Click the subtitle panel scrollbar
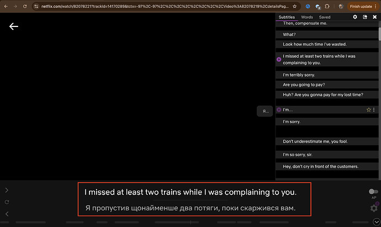 pyautogui.click(x=379, y=34)
